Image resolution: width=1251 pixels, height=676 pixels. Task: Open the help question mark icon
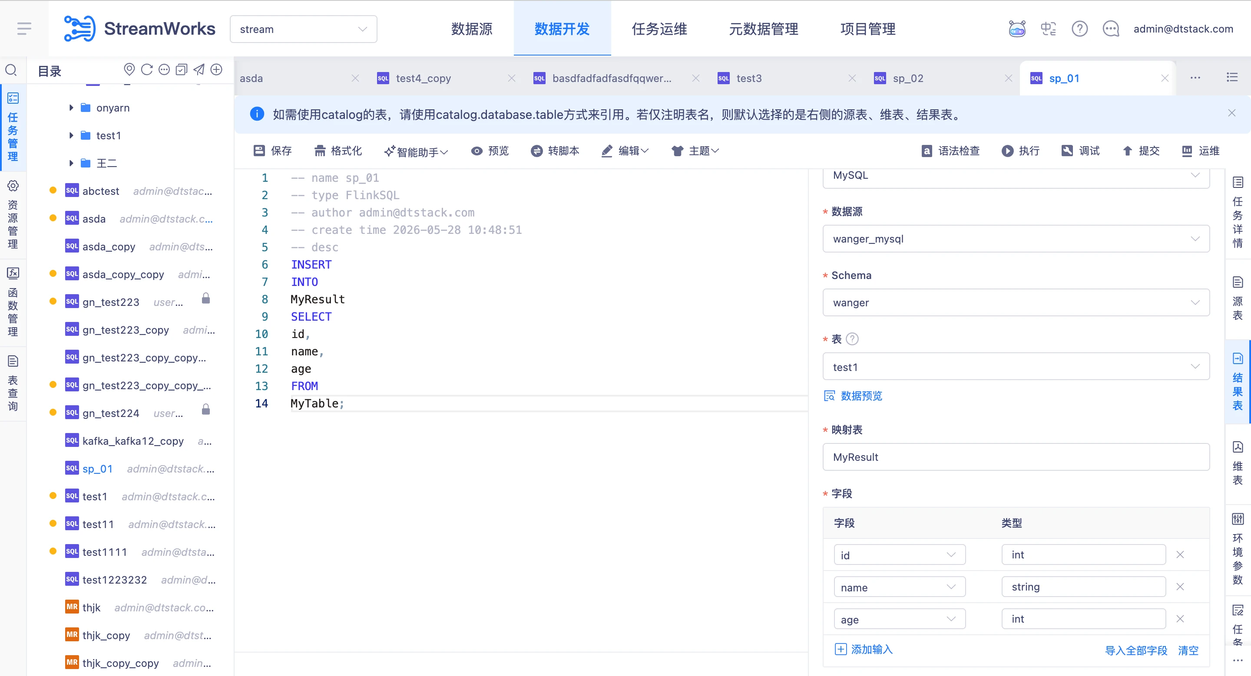[1079, 29]
